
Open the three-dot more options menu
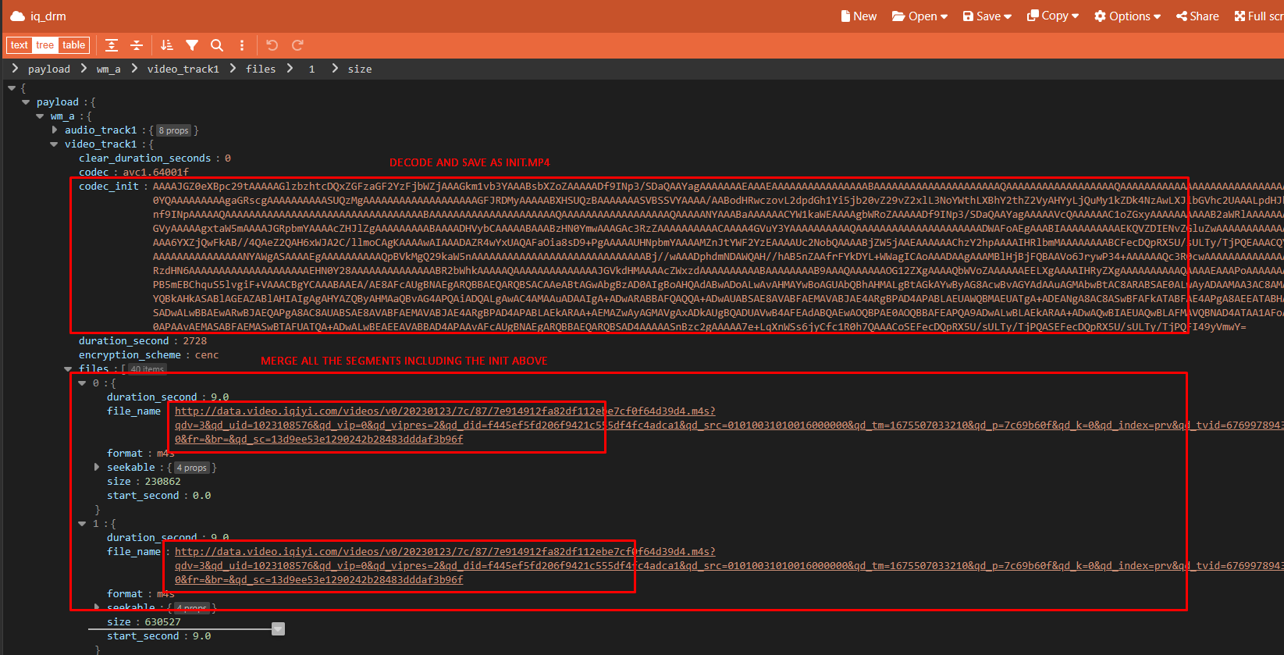(x=242, y=45)
